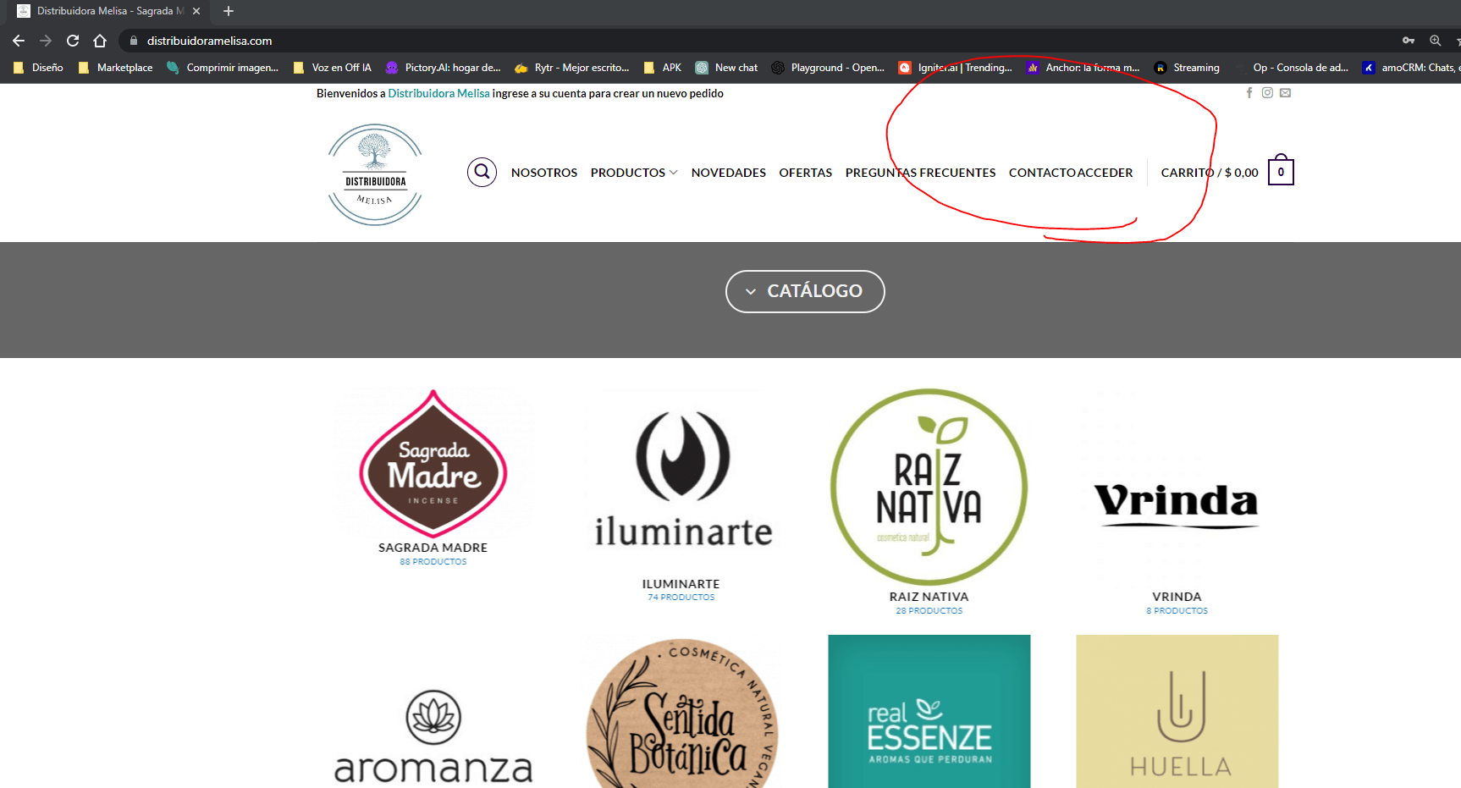Click the Distribuidora Melisa text link

(438, 93)
